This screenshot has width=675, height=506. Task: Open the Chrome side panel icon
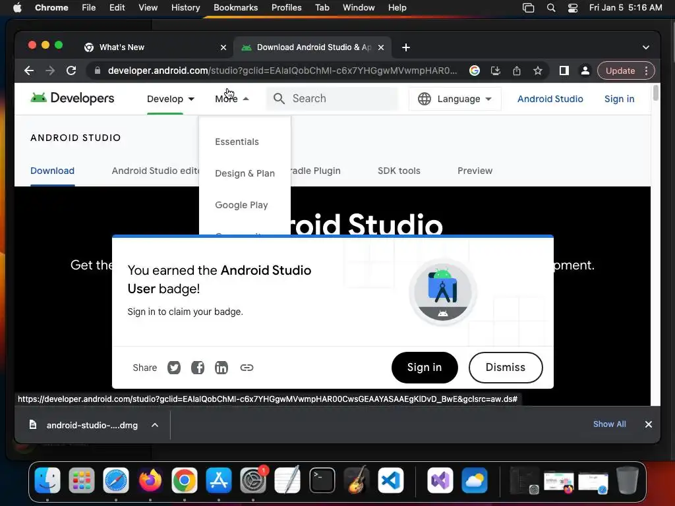564,70
